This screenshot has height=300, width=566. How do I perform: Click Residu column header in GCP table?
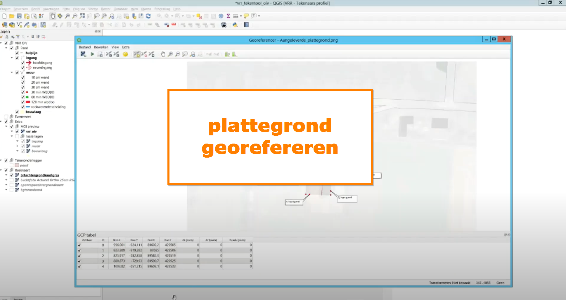coord(237,240)
